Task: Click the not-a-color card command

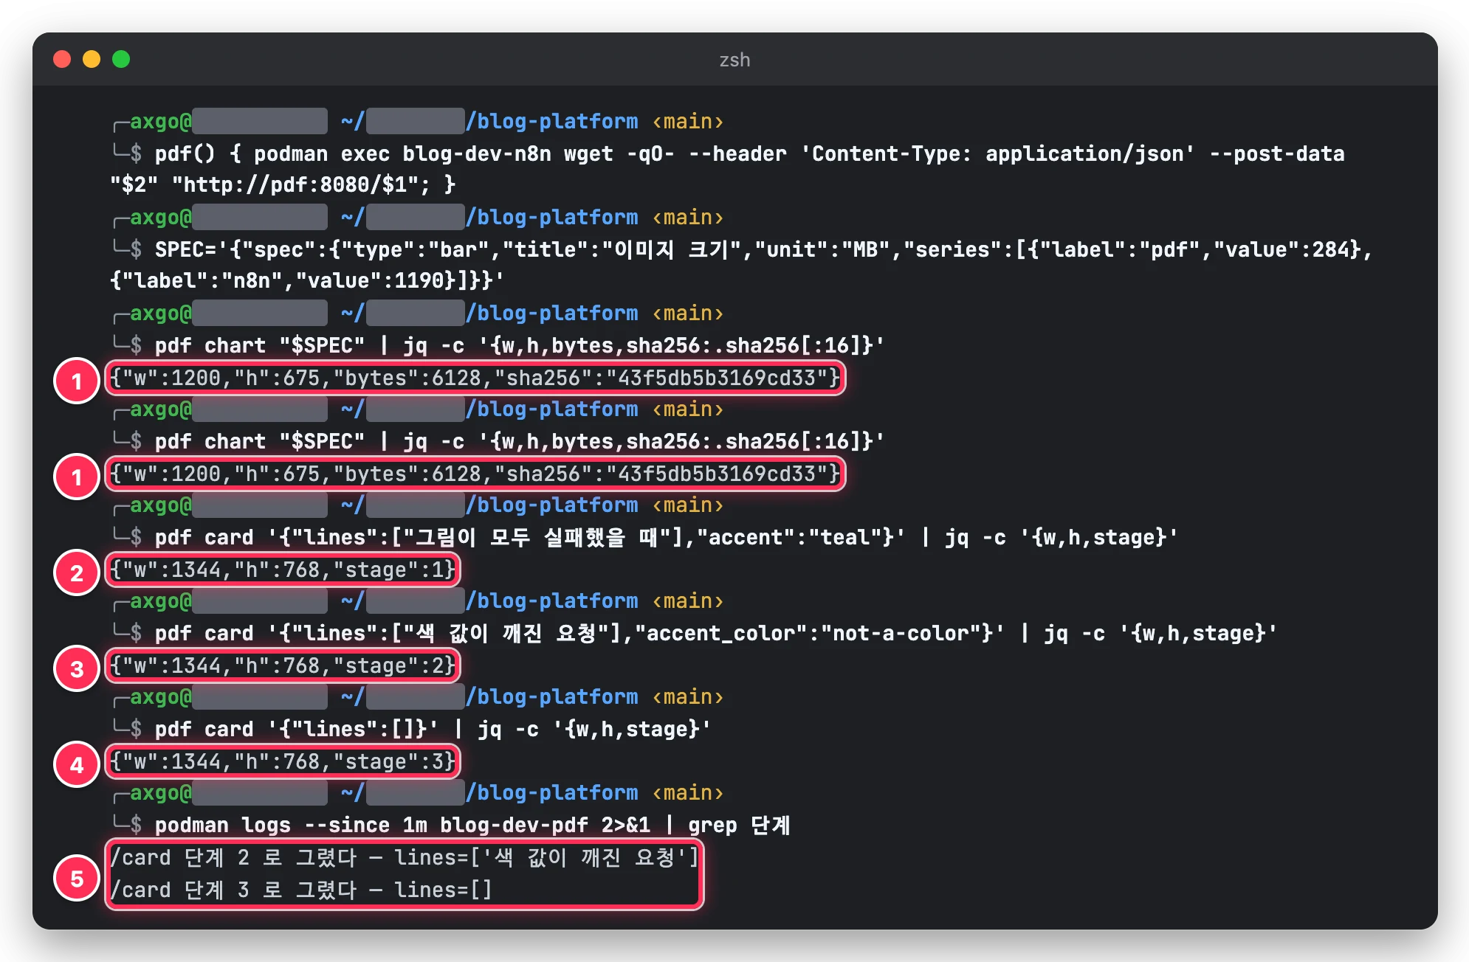Action: (715, 633)
